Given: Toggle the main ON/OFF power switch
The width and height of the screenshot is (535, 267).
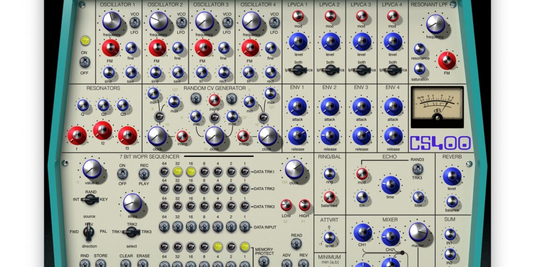Looking at the screenshot, I should (85, 62).
